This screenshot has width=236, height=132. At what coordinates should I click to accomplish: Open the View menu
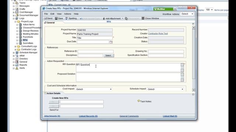click(x=59, y=14)
